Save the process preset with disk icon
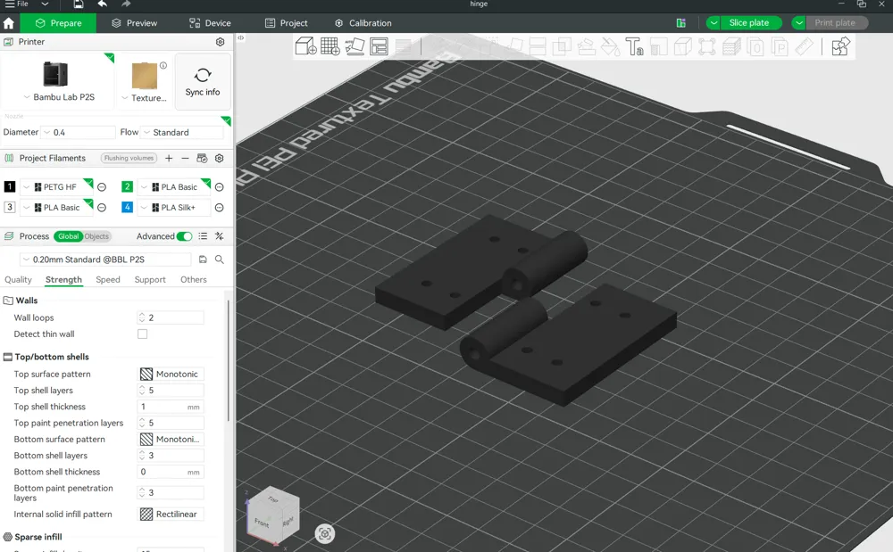This screenshot has width=893, height=552. tap(203, 260)
